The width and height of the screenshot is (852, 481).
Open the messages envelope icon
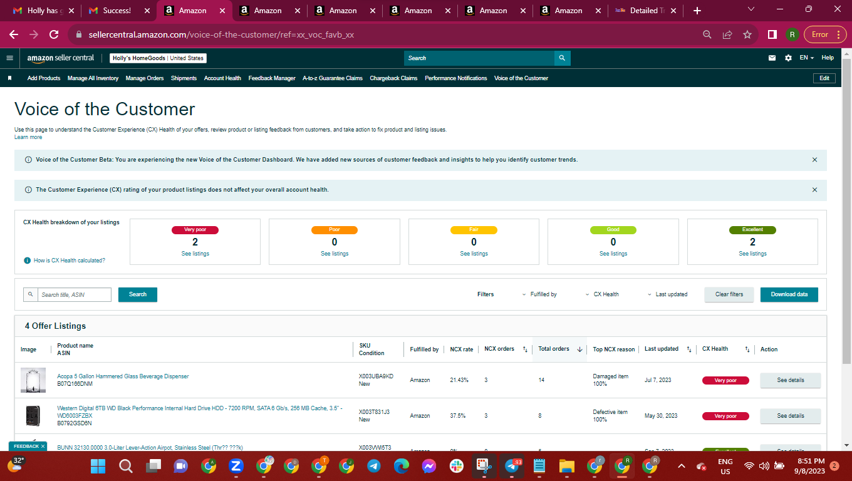pos(772,58)
